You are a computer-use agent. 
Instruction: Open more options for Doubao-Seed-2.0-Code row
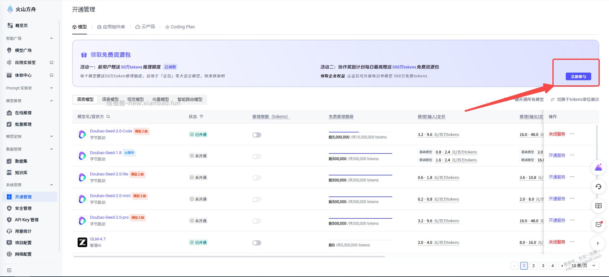point(572,134)
